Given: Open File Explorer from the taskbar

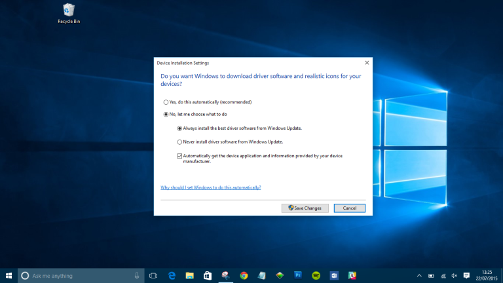Looking at the screenshot, I should coord(189,276).
